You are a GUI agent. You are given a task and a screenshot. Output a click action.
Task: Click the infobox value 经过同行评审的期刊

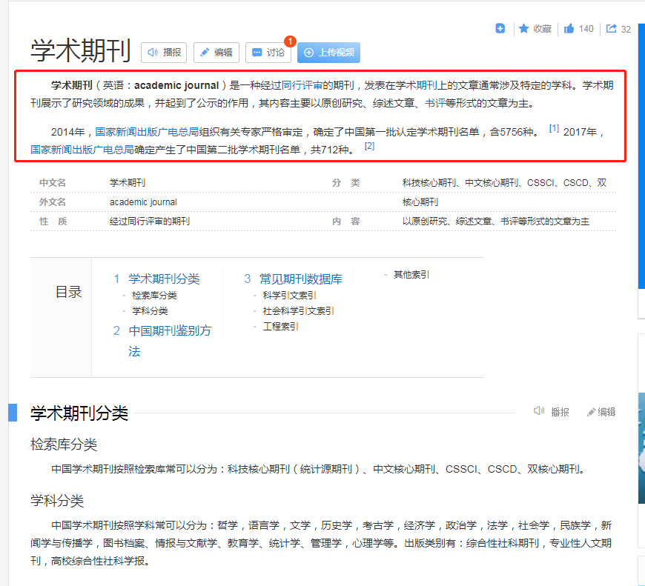pos(150,222)
